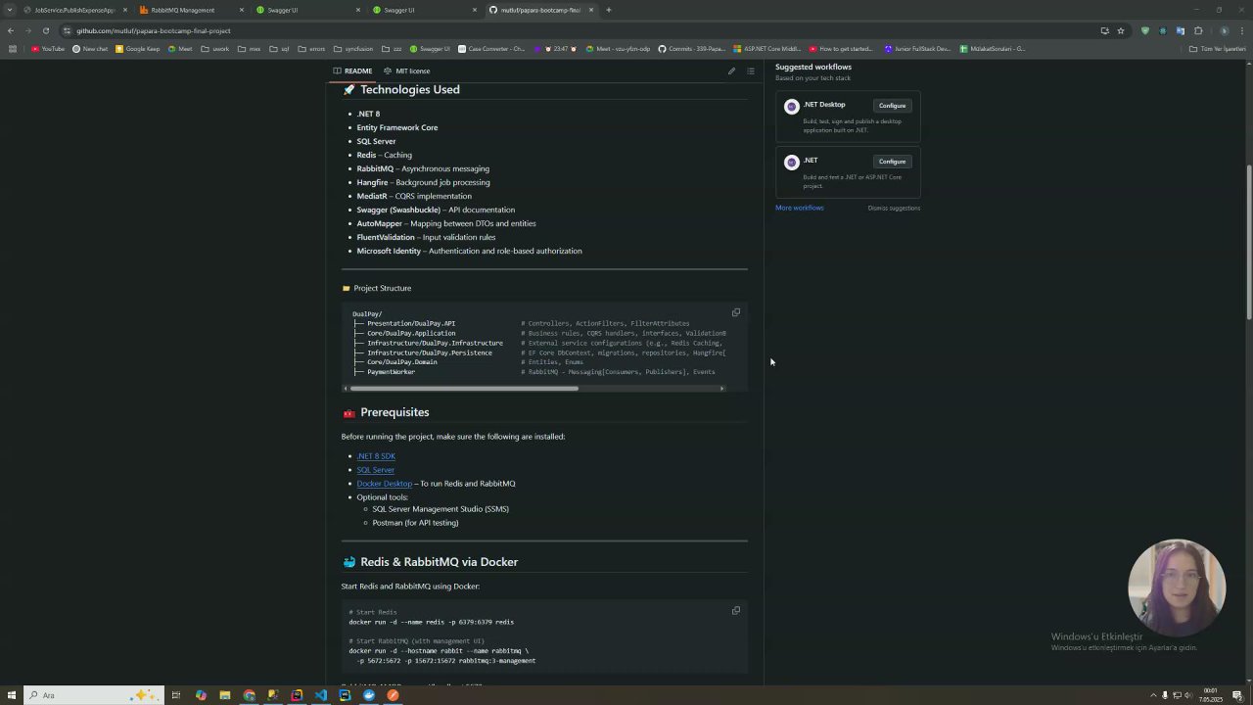Click the page vertical scrollbar thumb

[x=1249, y=242]
